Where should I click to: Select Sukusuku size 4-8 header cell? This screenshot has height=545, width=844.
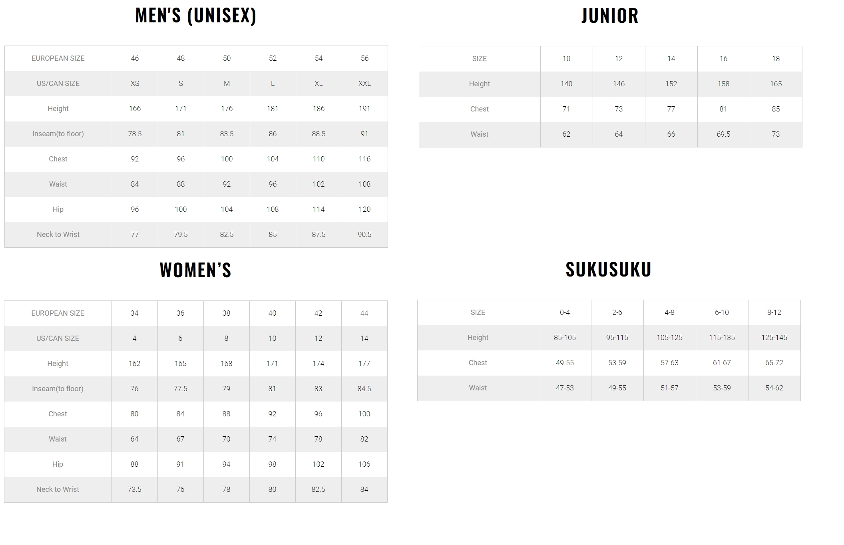coord(669,312)
